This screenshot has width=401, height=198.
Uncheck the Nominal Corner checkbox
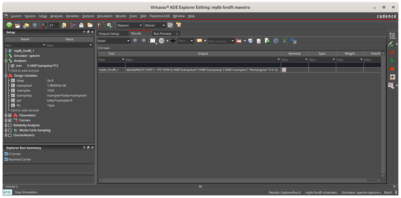6,159
